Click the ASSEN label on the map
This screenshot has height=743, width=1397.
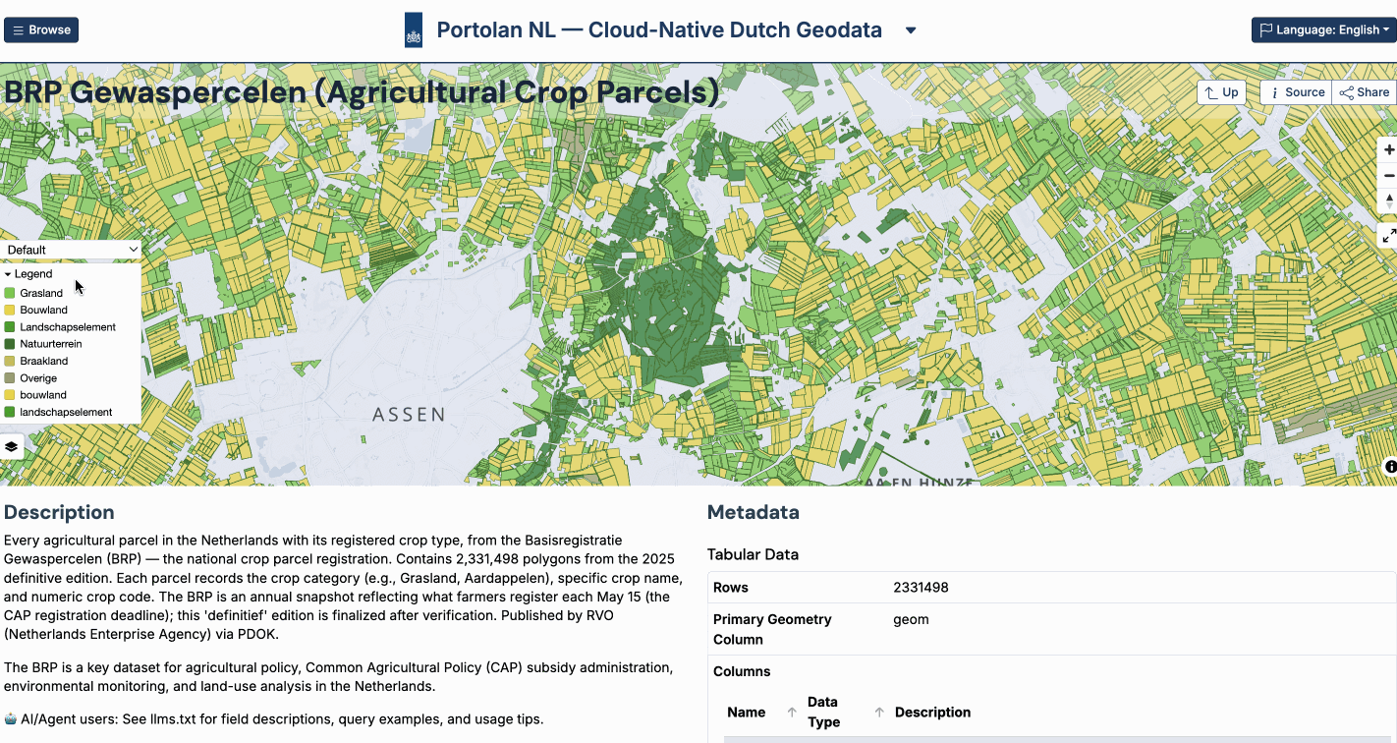click(409, 415)
